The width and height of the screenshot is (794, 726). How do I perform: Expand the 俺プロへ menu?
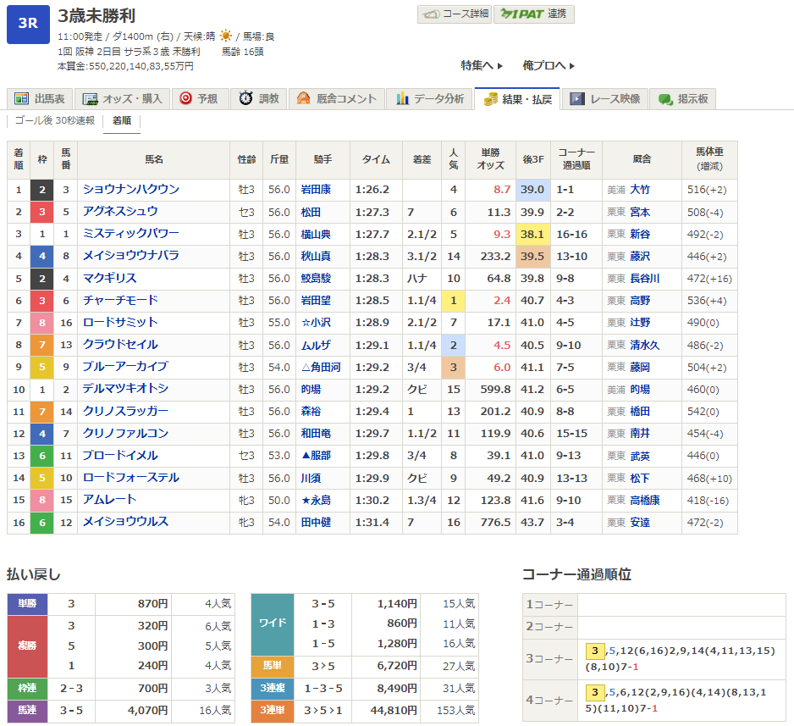549,65
